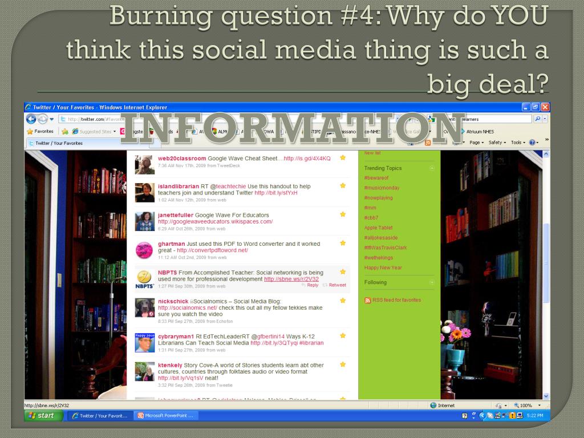This screenshot has width=584, height=438.
Task: Click the NBPTS logo avatar
Action: pos(144,279)
